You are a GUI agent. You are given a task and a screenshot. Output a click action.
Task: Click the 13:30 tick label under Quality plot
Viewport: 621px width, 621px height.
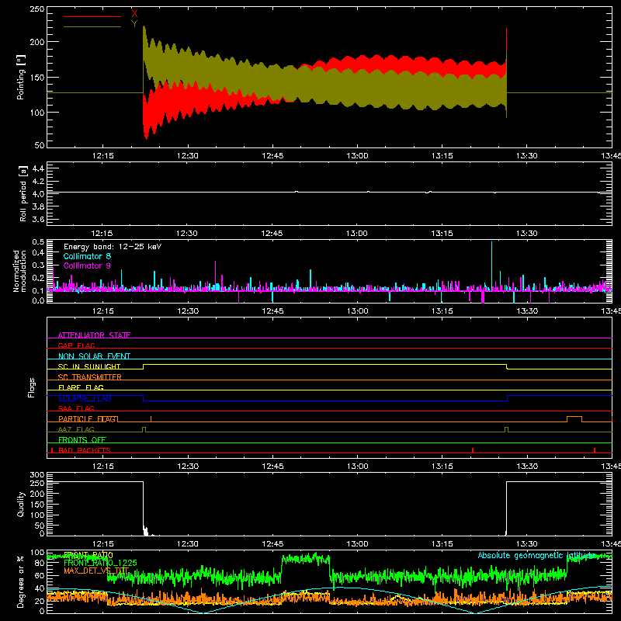click(x=527, y=544)
